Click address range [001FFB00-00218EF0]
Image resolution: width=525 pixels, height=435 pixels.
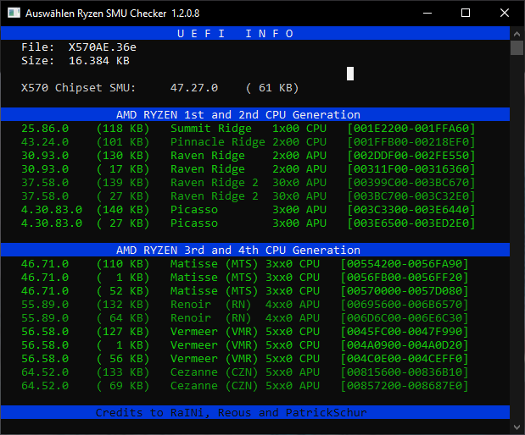411,142
